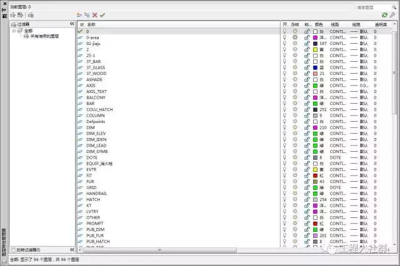Click the green Refresh icon
The height and width of the screenshot is (266, 400).
(384, 15)
